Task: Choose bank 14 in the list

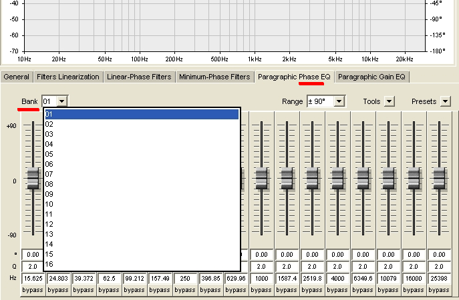Action: click(x=142, y=244)
